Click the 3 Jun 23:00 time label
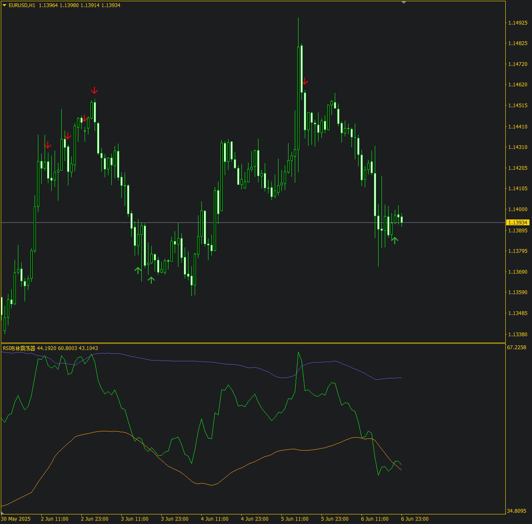Screen dimensions: 532x524 [x=175, y=519]
